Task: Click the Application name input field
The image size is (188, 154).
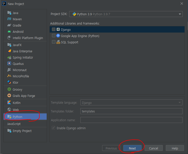Action: pos(131,120)
